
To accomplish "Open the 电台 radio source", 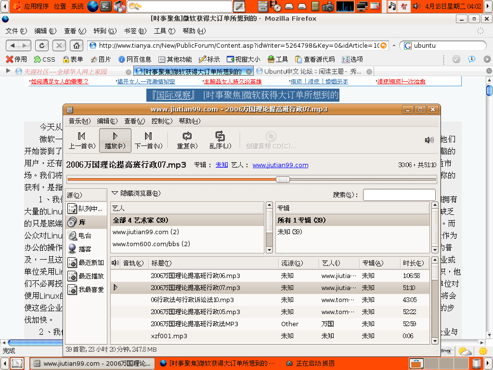I will (x=86, y=236).
